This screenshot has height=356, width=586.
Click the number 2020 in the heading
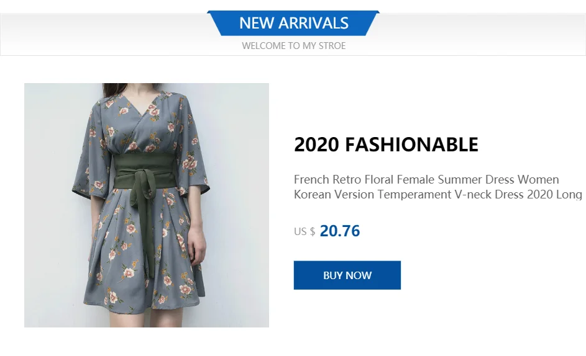[316, 145]
